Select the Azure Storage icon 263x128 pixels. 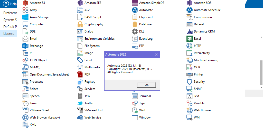[25, 17]
